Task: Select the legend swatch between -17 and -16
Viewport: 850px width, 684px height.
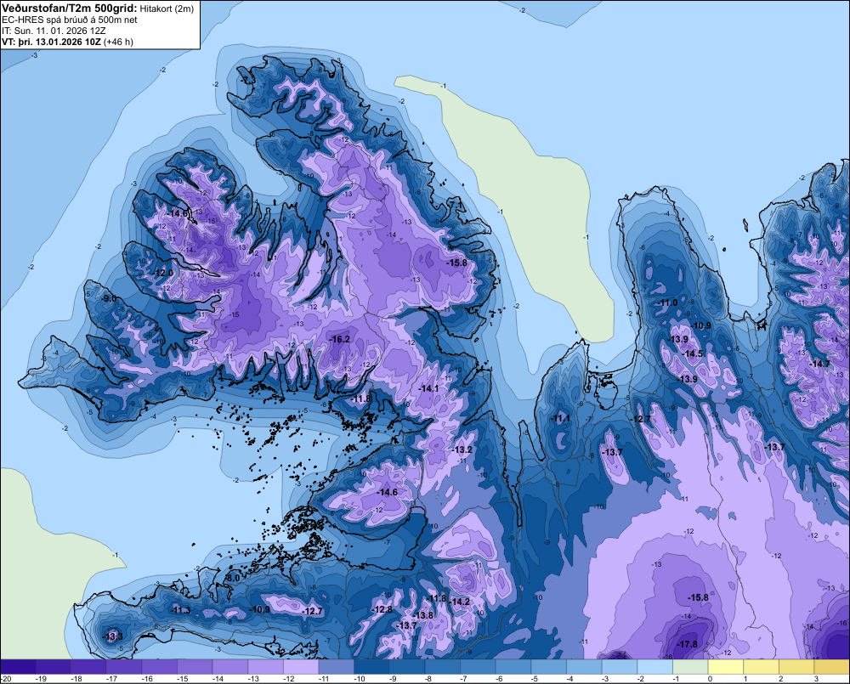Action: point(124,666)
